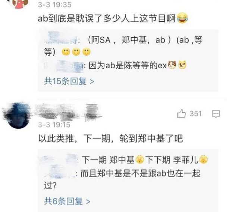Tap first smiley emoji in 阿SA reply
The width and height of the screenshot is (239, 212).
click(66, 52)
